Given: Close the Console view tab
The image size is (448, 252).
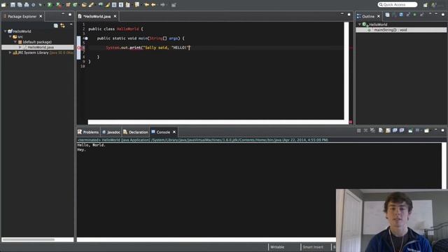Looking at the screenshot, I should 174,132.
